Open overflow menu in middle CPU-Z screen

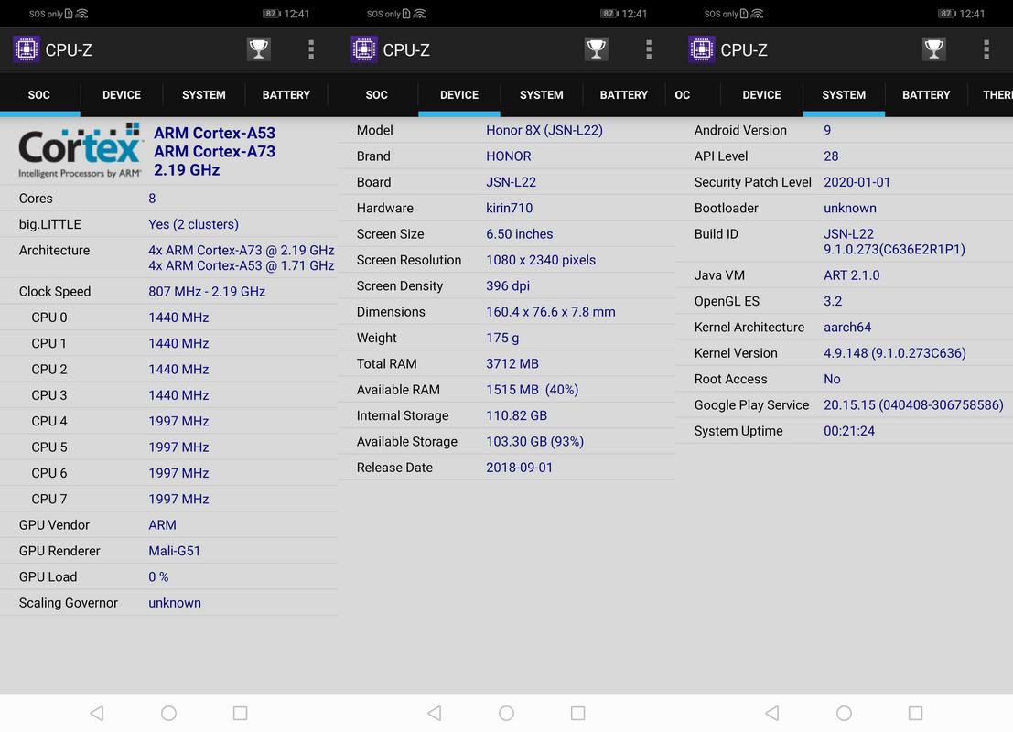click(x=649, y=49)
